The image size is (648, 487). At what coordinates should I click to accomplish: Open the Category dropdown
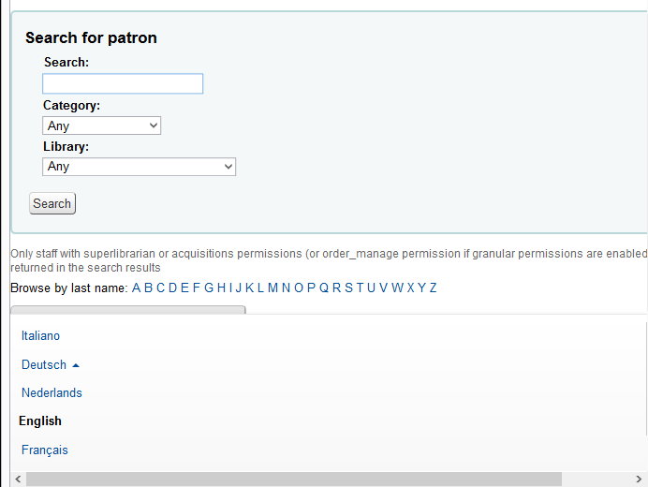[x=102, y=125]
